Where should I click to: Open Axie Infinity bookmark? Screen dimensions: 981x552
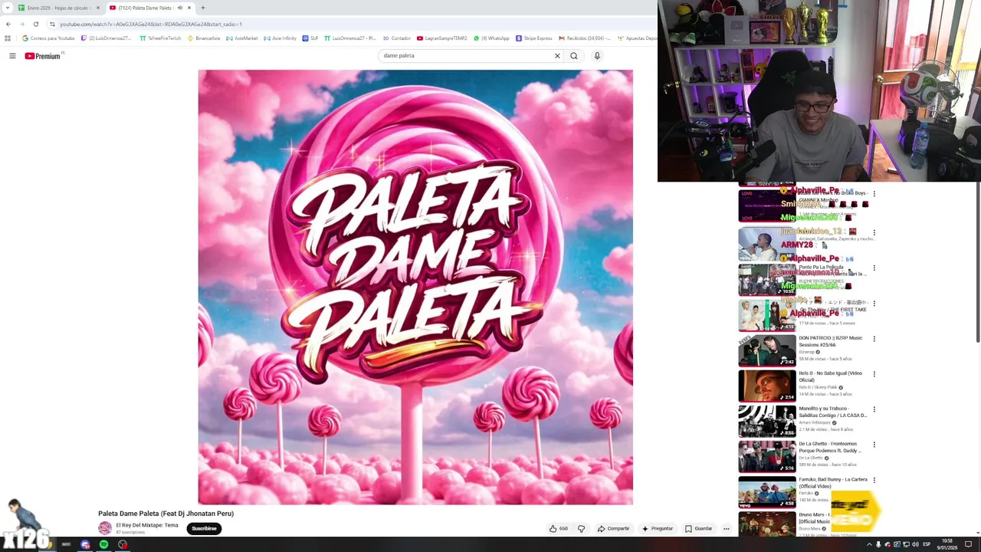tap(280, 38)
